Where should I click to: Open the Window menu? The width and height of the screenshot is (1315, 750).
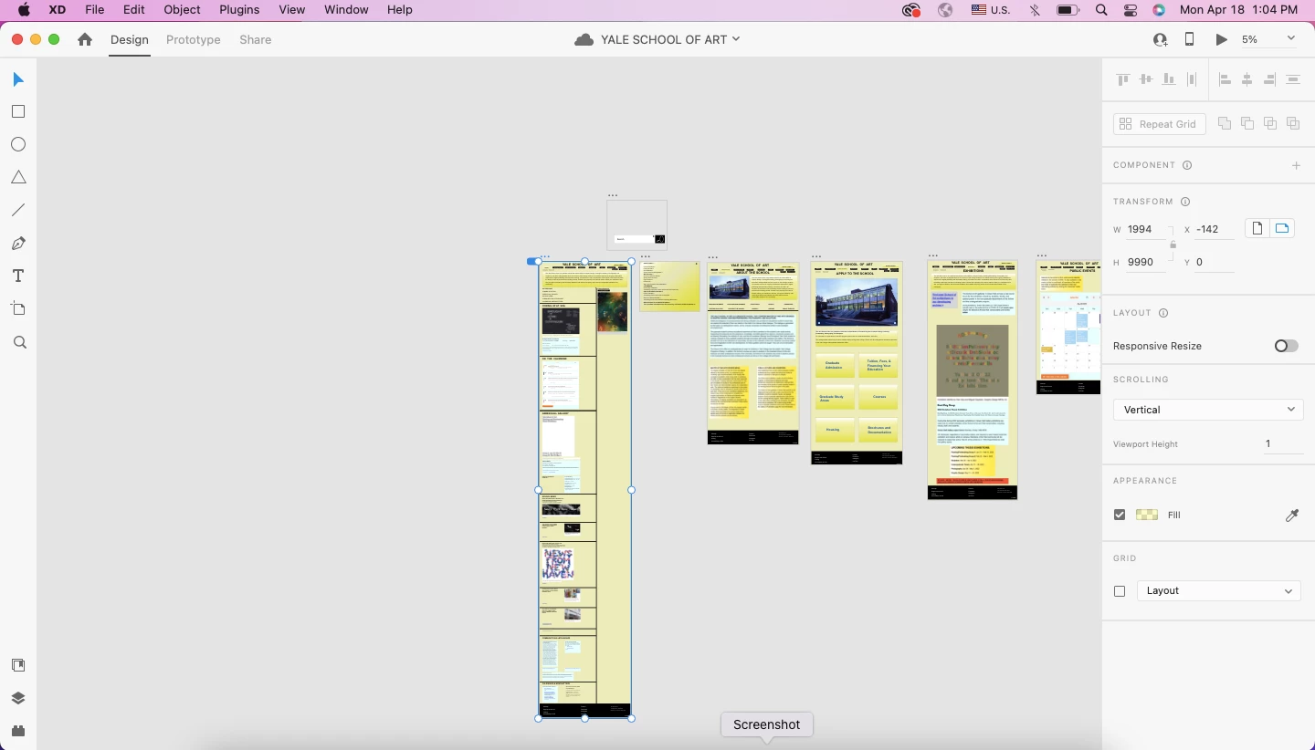346,10
